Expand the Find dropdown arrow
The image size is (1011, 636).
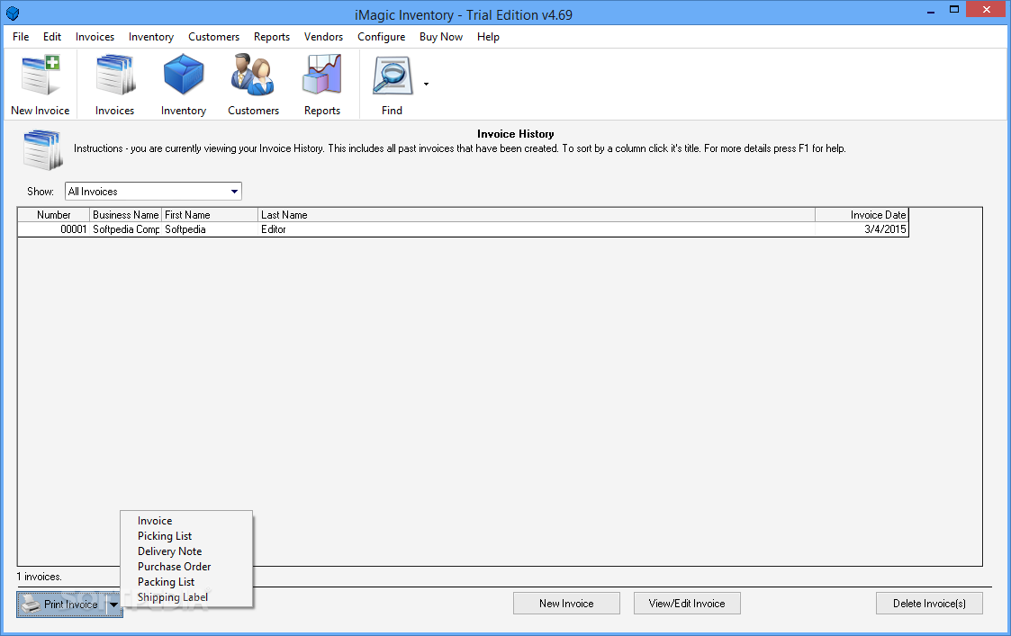click(426, 85)
